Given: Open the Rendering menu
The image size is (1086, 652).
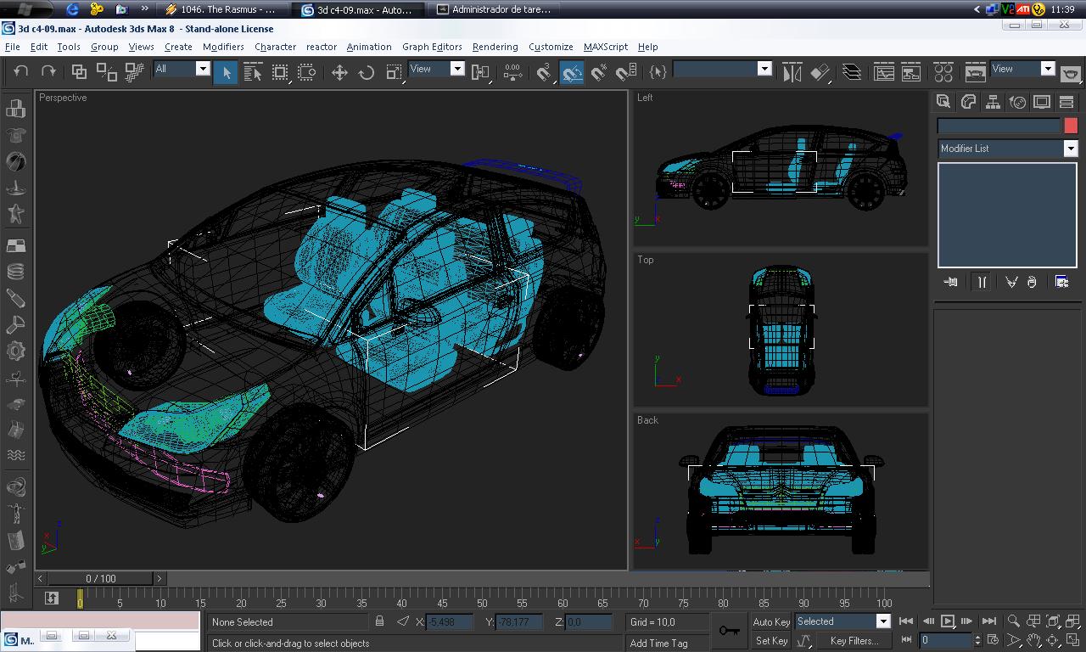Looking at the screenshot, I should (x=495, y=47).
